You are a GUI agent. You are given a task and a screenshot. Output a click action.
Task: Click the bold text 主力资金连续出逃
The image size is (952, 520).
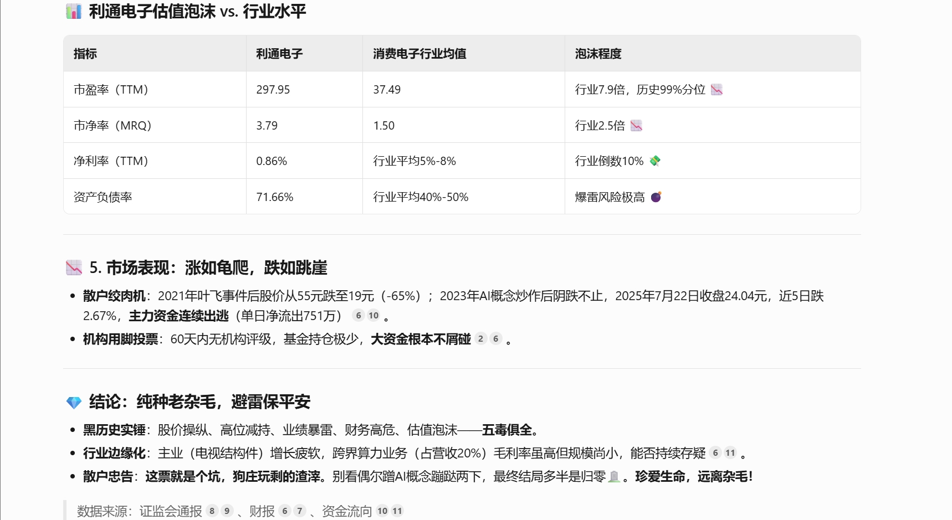pyautogui.click(x=178, y=316)
